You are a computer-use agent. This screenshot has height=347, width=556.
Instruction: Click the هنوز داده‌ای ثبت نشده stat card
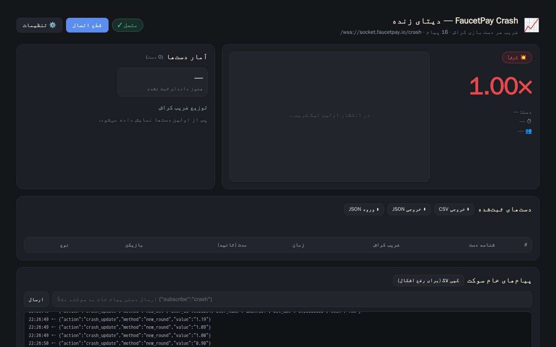(162, 82)
